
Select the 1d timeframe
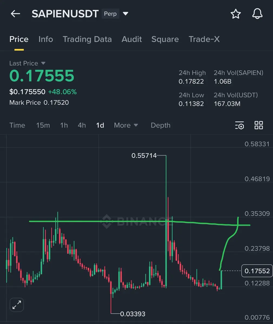point(100,125)
